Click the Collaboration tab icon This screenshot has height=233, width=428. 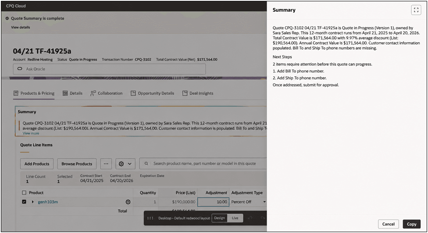(x=93, y=93)
